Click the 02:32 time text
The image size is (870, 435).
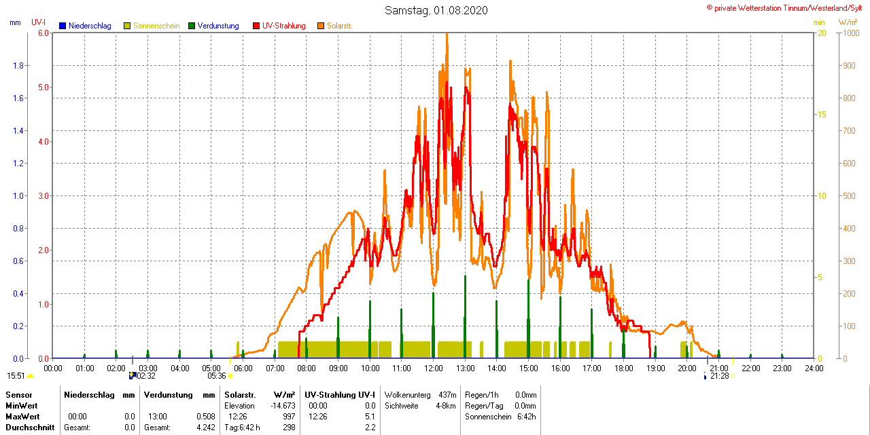[x=147, y=375]
